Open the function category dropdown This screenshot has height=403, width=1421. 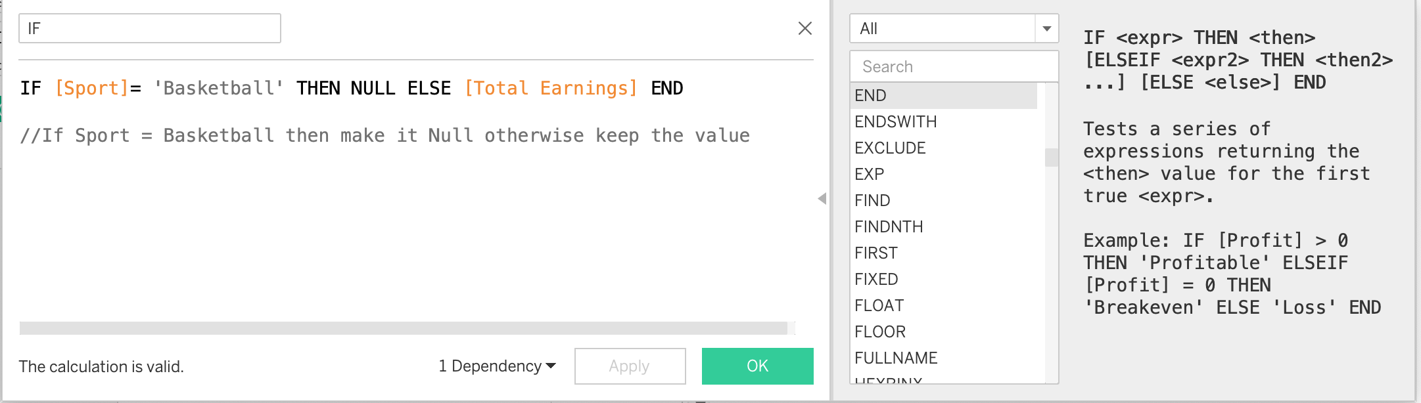[x=1046, y=28]
